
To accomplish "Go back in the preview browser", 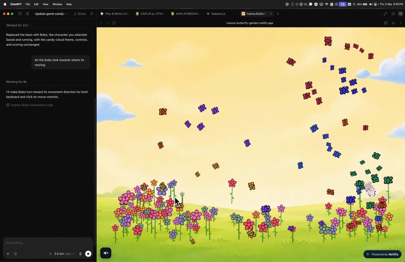I will (x=102, y=23).
